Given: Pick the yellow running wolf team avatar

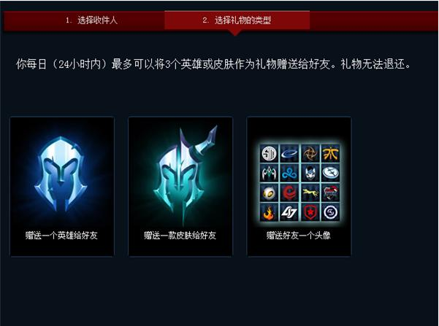Looking at the screenshot, I should tap(310, 193).
